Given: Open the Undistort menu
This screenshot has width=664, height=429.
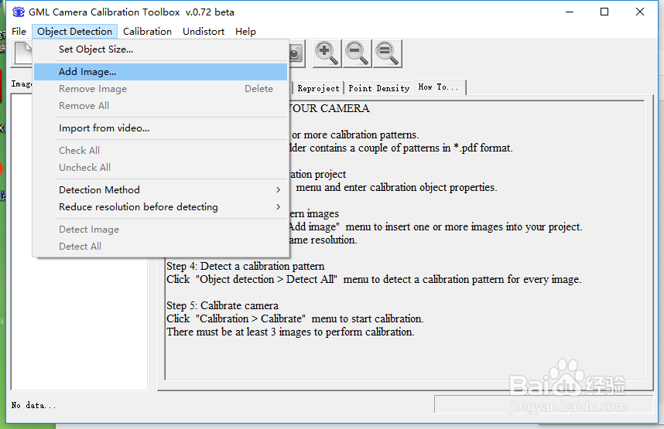Looking at the screenshot, I should coord(204,32).
